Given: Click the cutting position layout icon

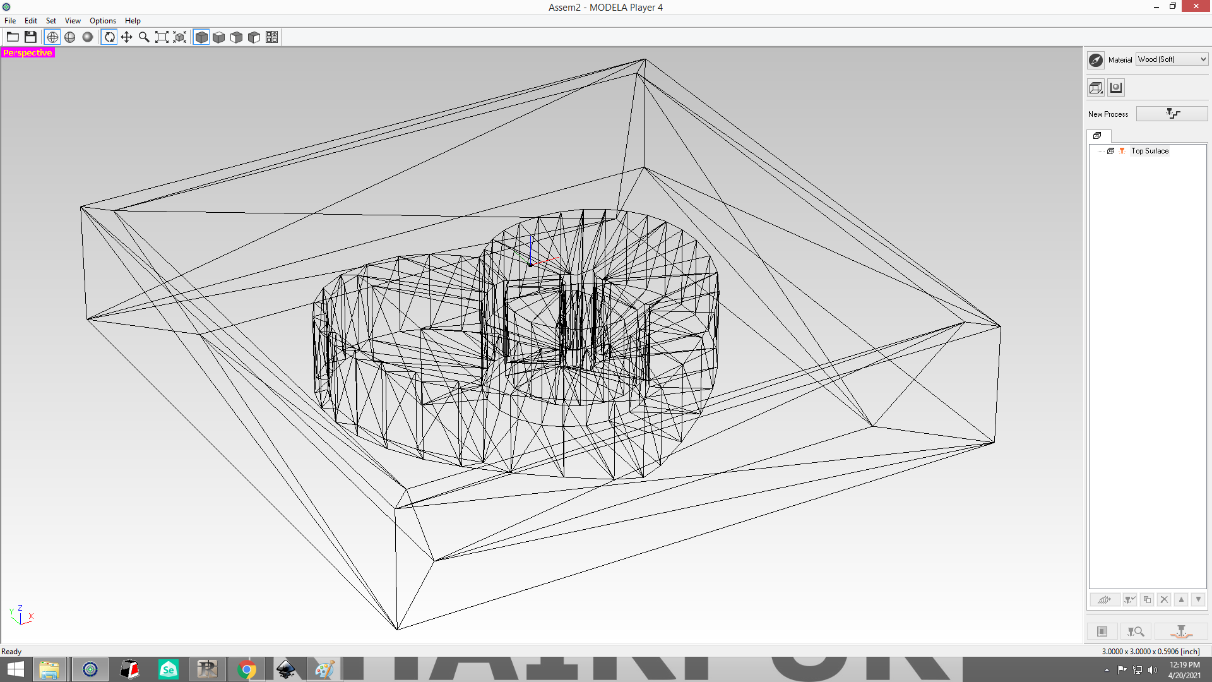Looking at the screenshot, I should click(1102, 631).
